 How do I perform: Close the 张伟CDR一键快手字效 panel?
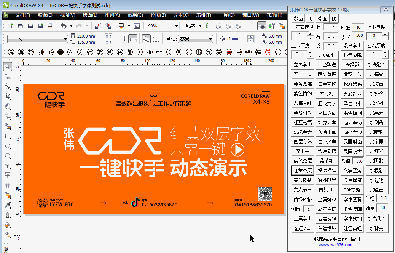[386, 10]
